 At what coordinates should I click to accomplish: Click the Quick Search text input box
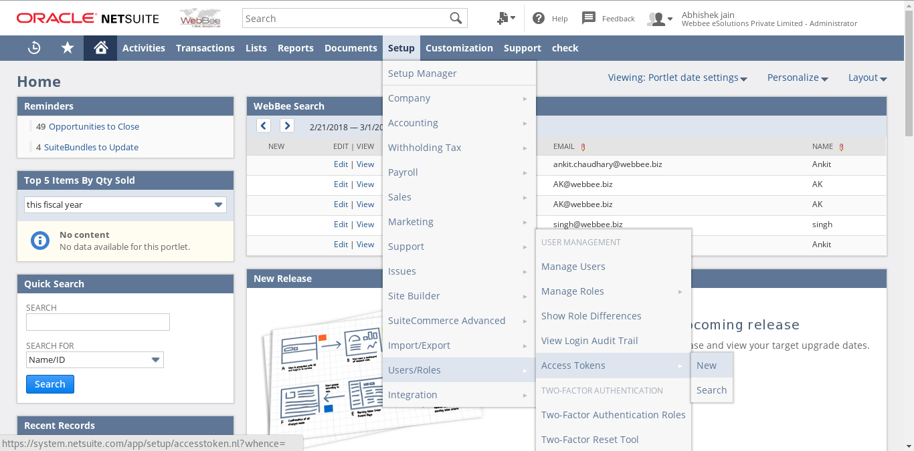98,322
